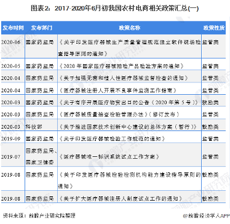Image resolution: width=230 pixels, height=224 pixels.
Task: Click '鼓励类' in the 扩大医疗器械注册人制度 row
Action: (x=210, y=199)
